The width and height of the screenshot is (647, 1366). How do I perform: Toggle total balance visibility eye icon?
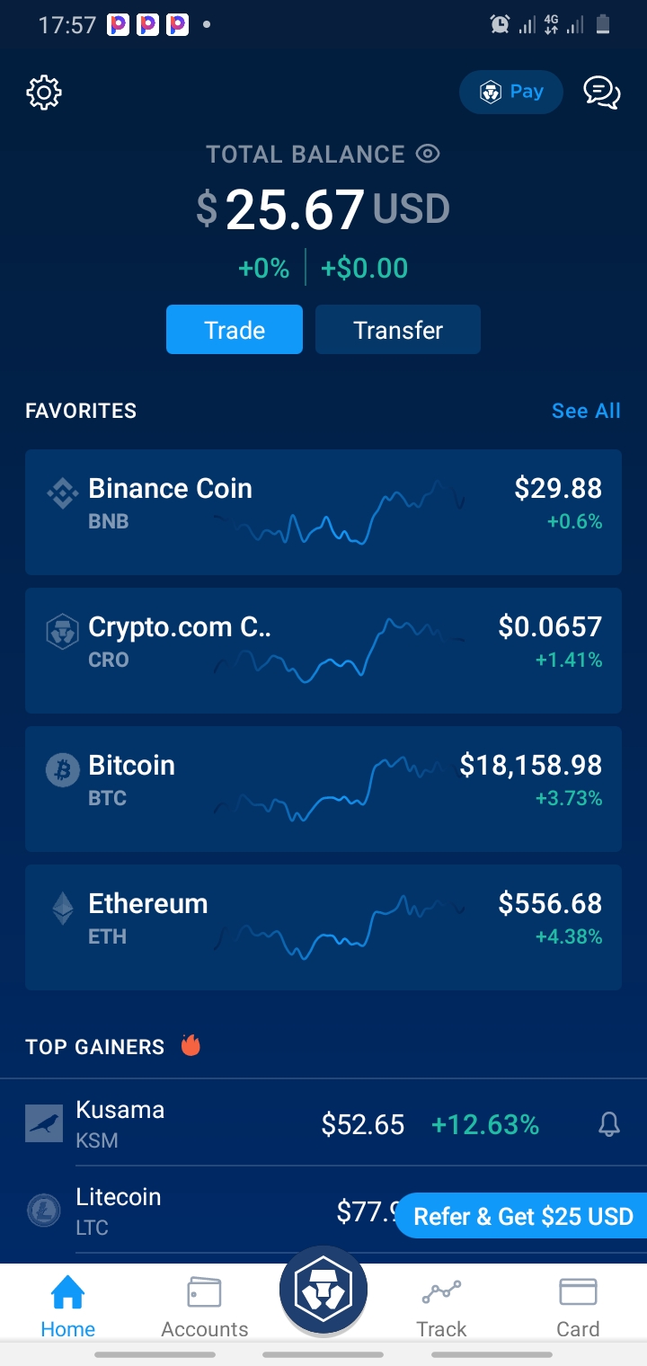(x=428, y=155)
